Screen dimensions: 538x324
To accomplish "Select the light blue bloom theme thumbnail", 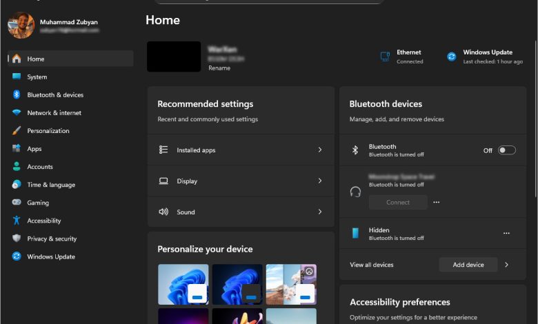I will pyautogui.click(x=183, y=284).
